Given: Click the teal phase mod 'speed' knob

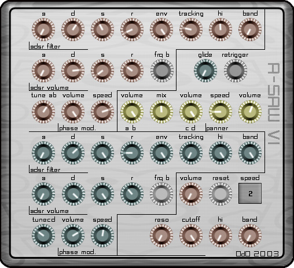Looking at the screenshot, I should (102, 236).
